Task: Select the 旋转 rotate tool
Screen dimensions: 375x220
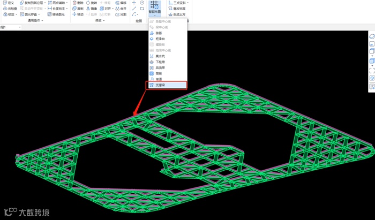Action: point(92,3)
